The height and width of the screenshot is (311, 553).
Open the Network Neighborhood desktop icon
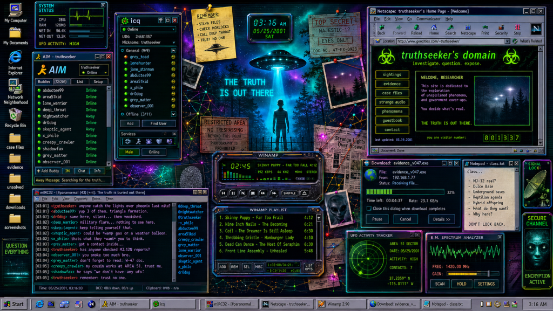(x=16, y=92)
